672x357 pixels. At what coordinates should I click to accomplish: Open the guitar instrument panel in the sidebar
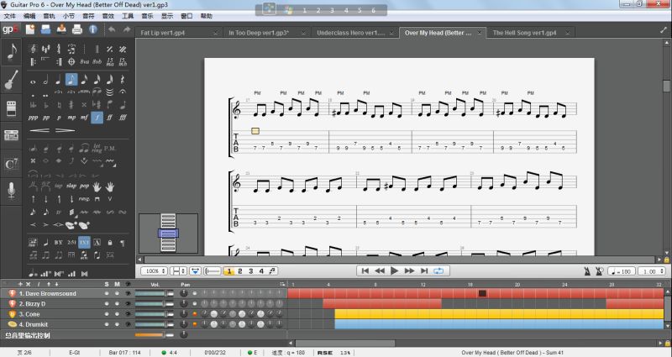point(12,81)
